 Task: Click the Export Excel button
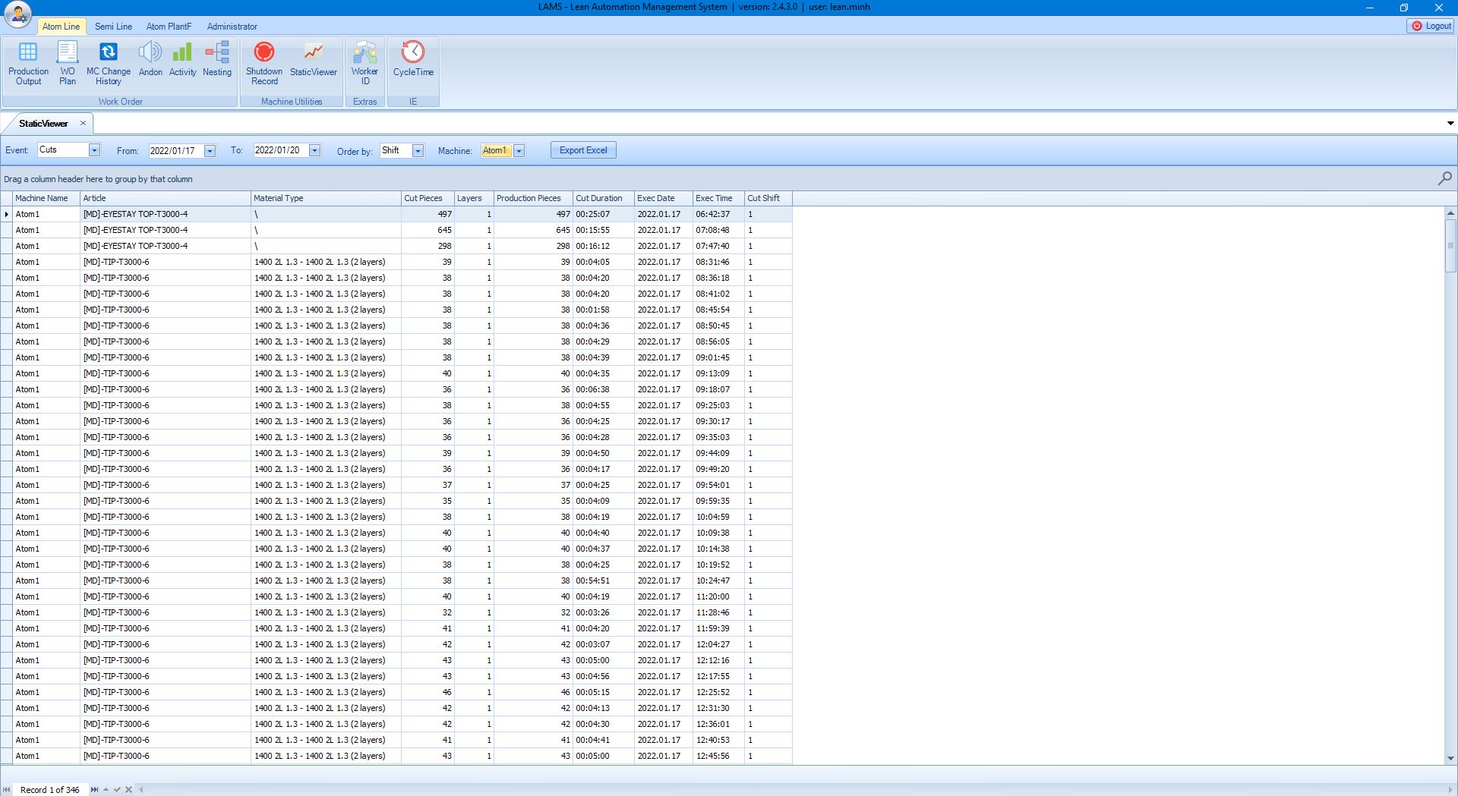(583, 150)
